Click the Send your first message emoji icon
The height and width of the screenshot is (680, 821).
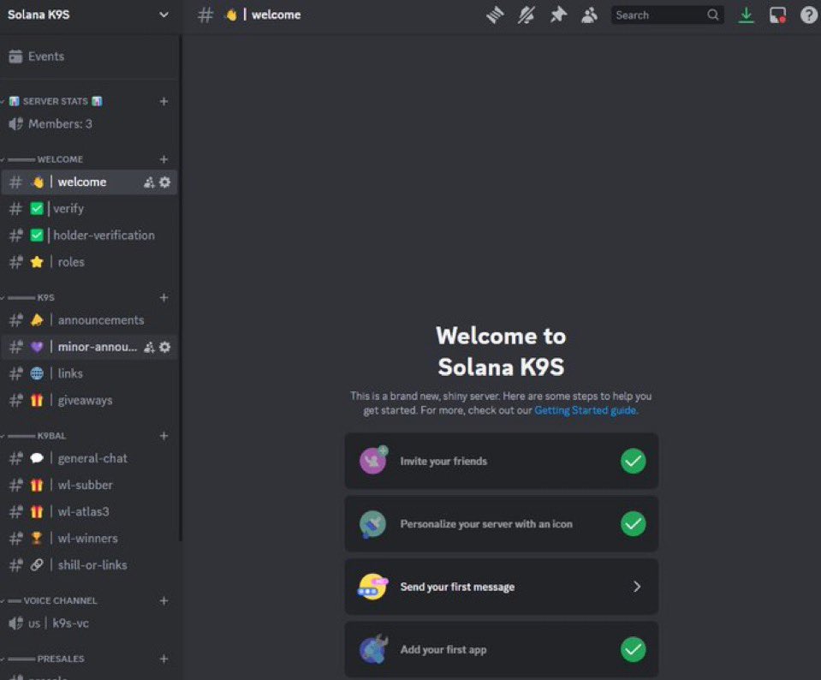[x=372, y=587]
